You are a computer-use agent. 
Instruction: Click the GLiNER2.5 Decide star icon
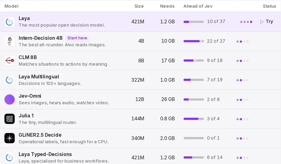coord(9,138)
